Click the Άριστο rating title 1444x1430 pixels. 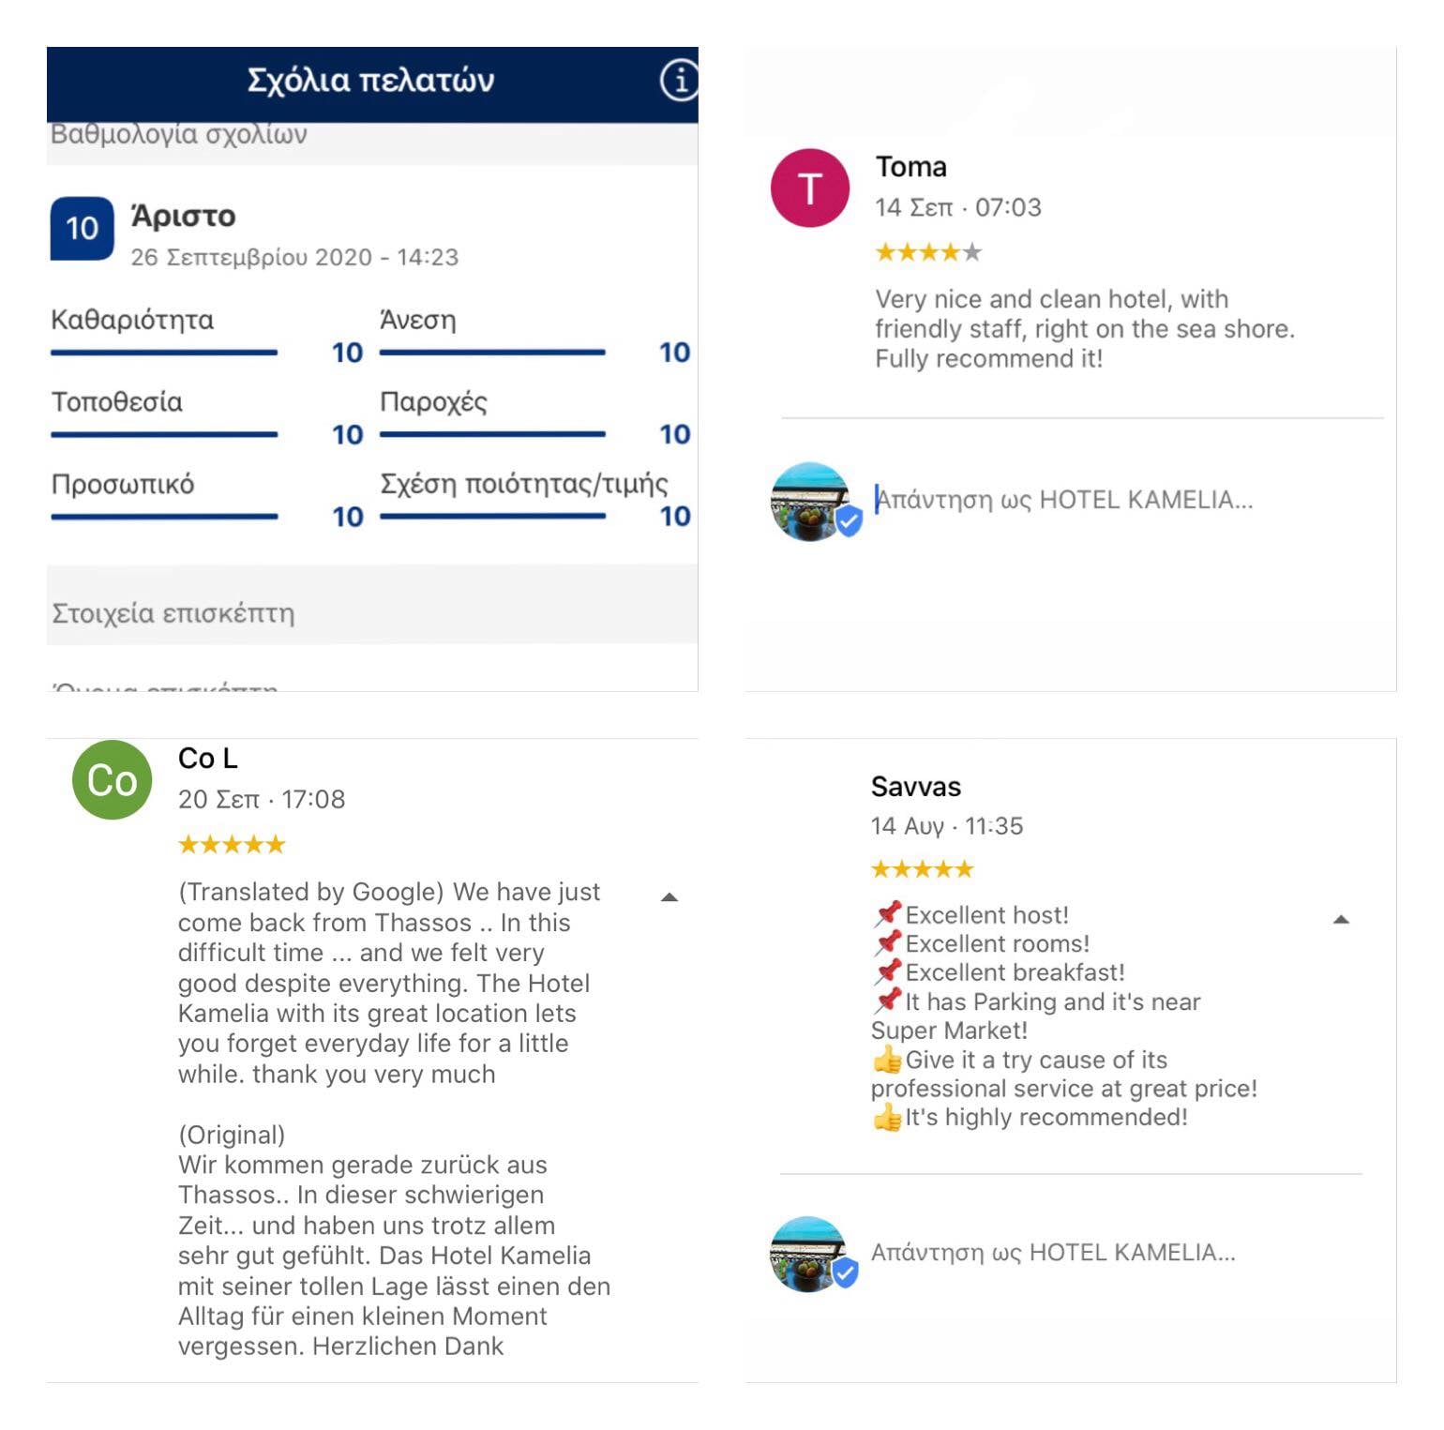point(184,217)
